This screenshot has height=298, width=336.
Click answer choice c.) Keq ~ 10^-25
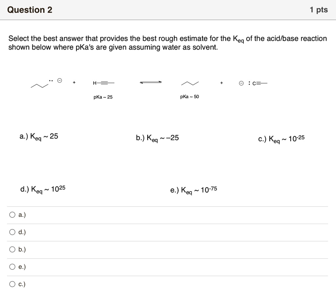click(281, 138)
